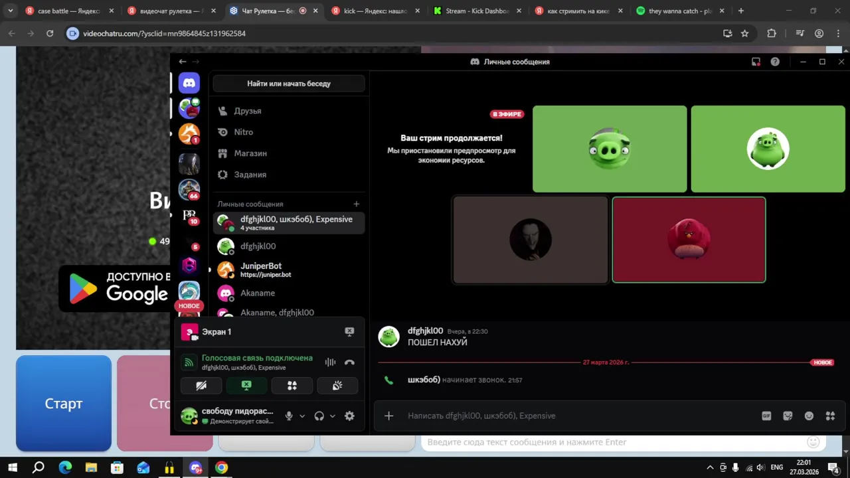
Task: Open Windows Start menu
Action: (x=13, y=467)
